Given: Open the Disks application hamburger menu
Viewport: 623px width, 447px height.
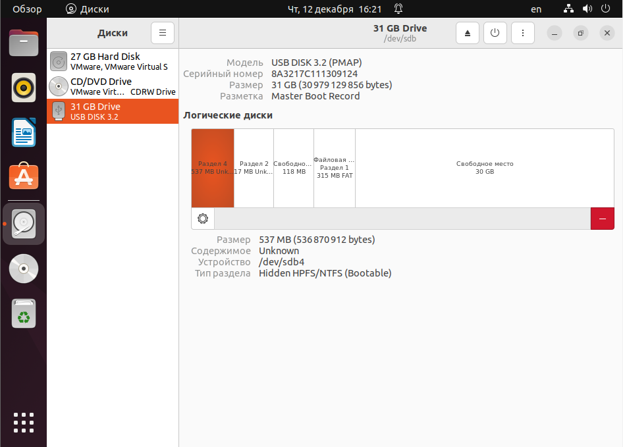Looking at the screenshot, I should pos(163,33).
